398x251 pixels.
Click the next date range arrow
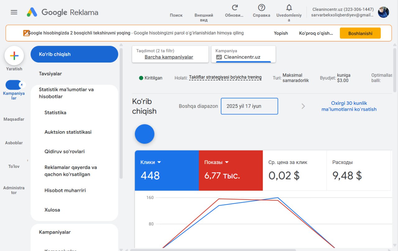303,106
